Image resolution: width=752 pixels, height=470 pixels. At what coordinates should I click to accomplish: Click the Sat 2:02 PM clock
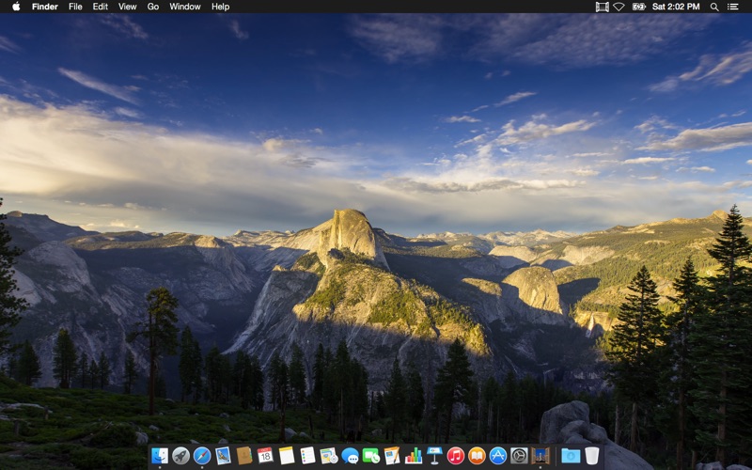pos(676,7)
